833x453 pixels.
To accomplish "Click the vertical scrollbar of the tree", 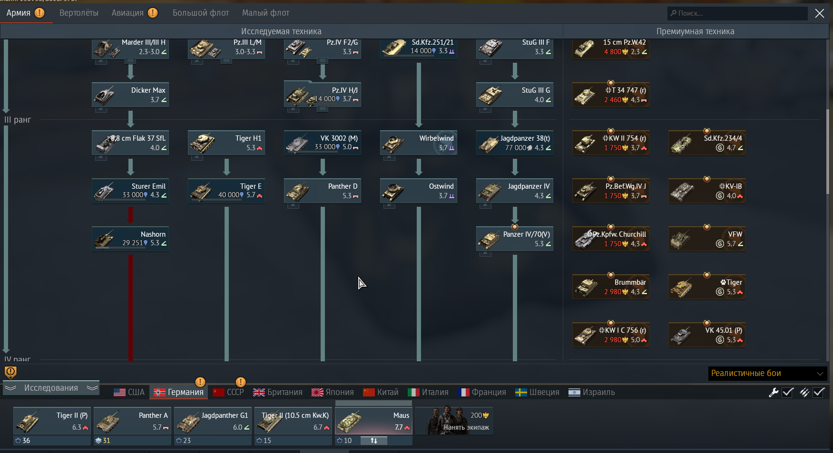I will [x=828, y=152].
